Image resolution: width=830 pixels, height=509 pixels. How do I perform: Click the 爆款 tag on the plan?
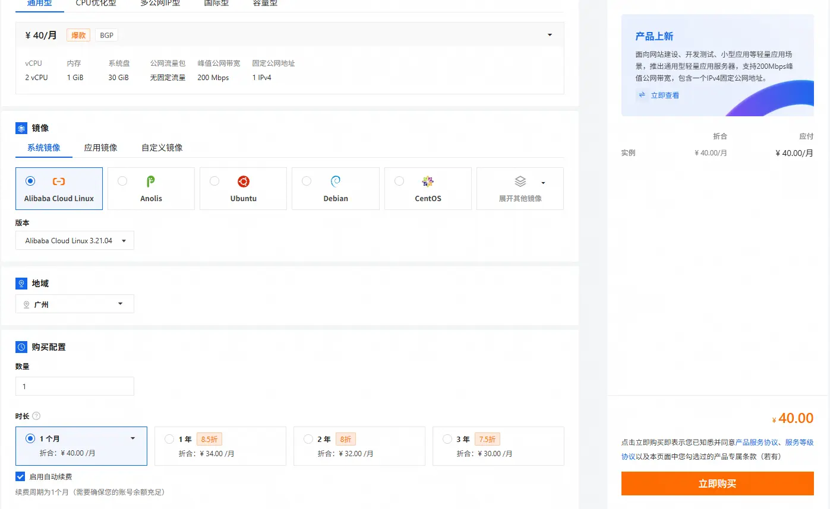[x=78, y=36]
